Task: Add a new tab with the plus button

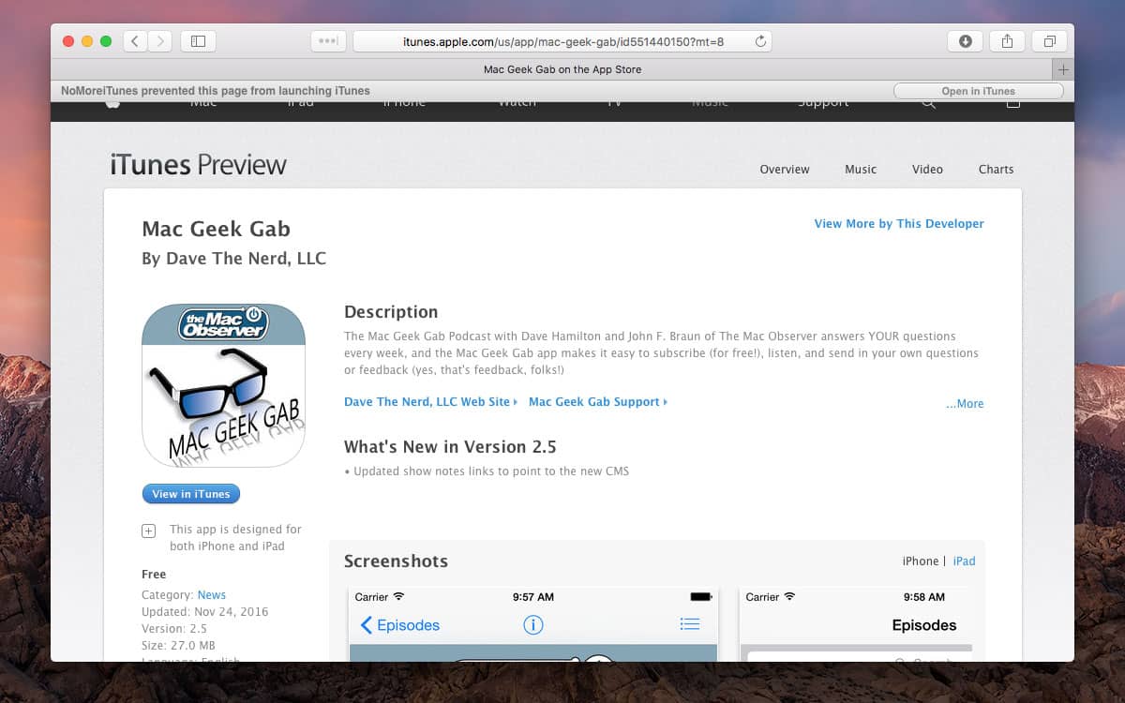Action: pyautogui.click(x=1063, y=69)
